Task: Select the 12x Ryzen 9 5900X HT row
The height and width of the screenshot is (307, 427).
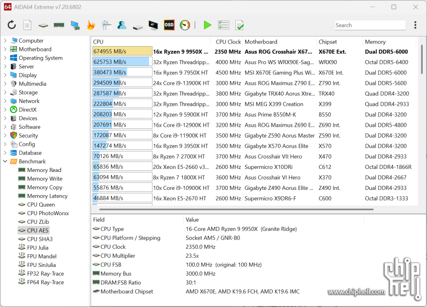Action: 254,115
